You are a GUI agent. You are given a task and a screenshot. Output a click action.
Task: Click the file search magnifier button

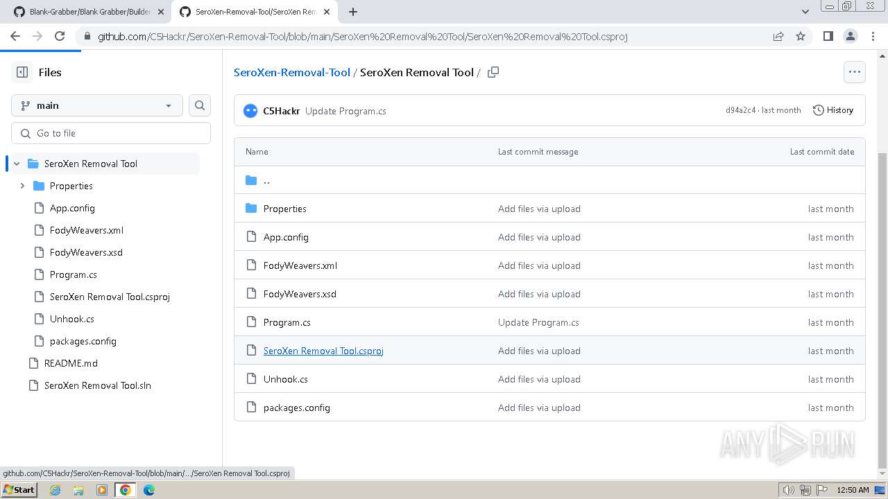coord(200,105)
